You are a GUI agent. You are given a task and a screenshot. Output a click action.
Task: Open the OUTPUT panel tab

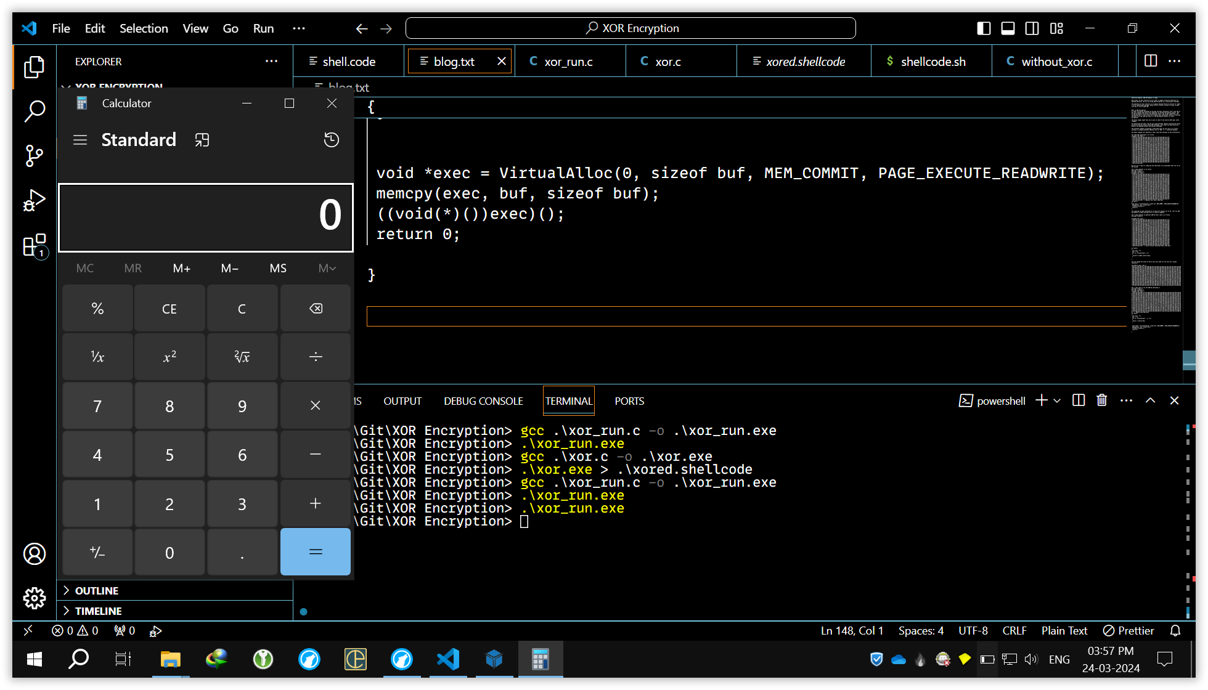coord(402,401)
